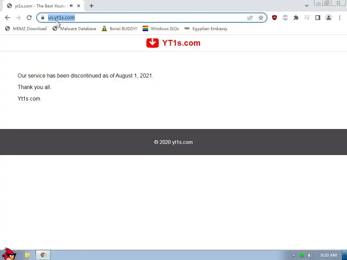Click the 9:30 AM taskbar clock

tap(328, 255)
